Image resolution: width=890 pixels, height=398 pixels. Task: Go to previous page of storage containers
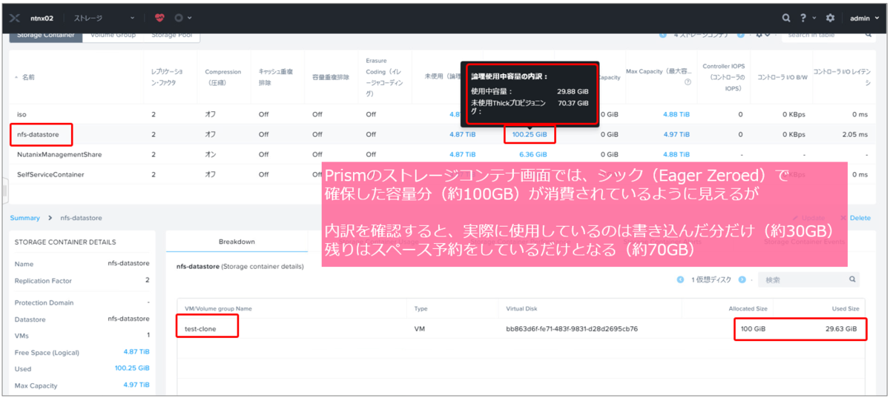pos(662,35)
